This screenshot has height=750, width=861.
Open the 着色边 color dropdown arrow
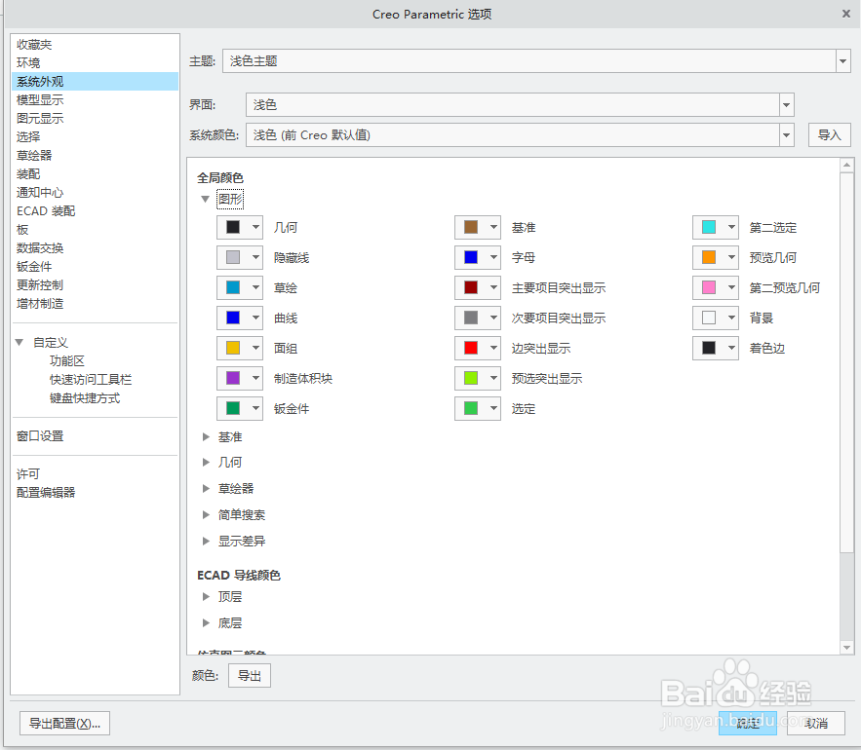731,348
